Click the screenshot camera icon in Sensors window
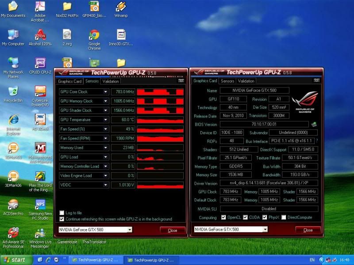Viewport: 354px width, 265px height. 181,81
